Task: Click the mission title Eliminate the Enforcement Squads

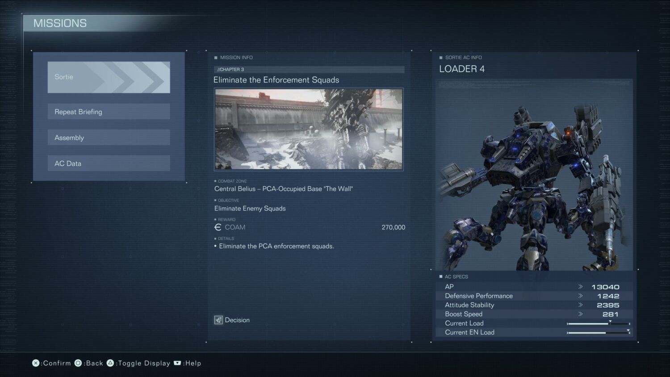Action: pos(276,80)
